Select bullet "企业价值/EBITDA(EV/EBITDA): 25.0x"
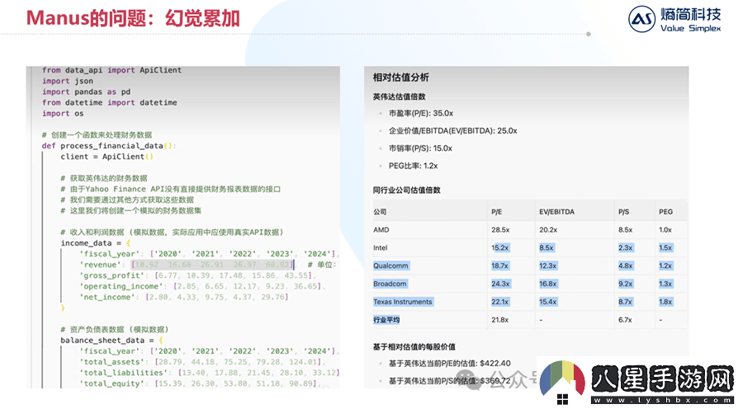Screen dimensions: 743x409 tap(453, 131)
